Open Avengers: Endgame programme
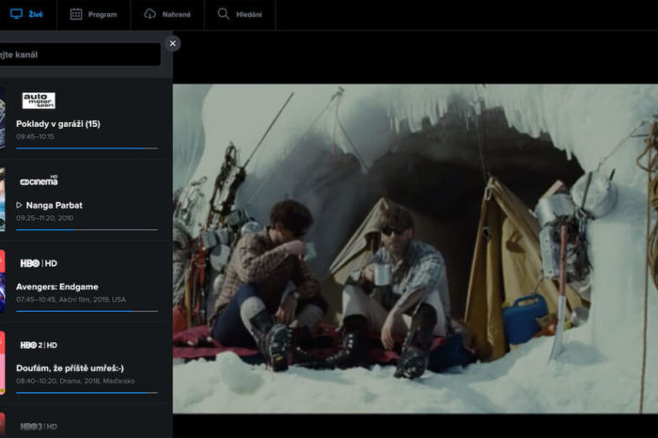The width and height of the screenshot is (658, 438). click(57, 287)
